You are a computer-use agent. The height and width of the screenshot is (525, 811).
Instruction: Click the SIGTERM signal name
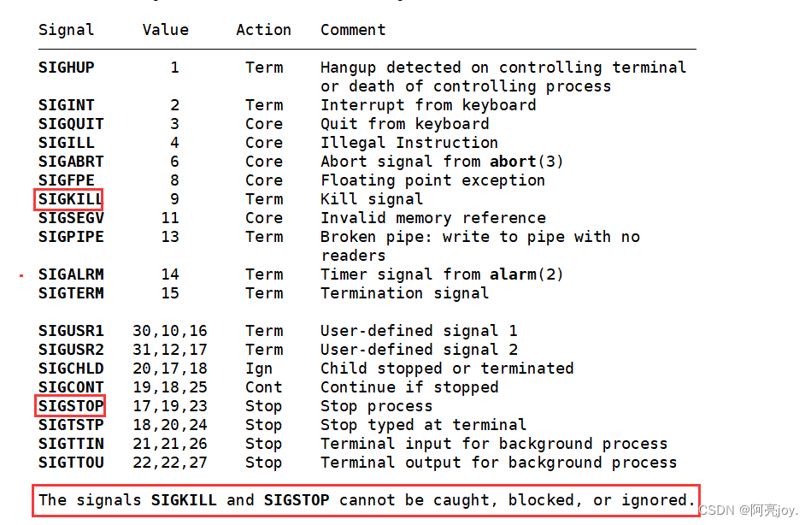(x=71, y=293)
